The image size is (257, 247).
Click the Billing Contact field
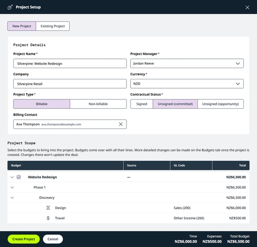(70, 124)
